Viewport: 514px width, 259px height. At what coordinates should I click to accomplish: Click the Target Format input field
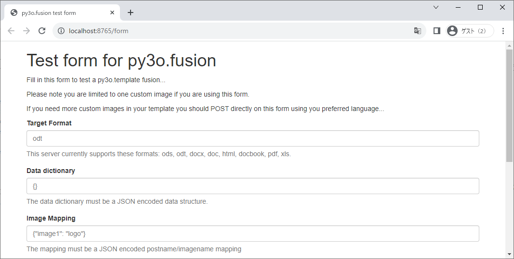[252, 138]
